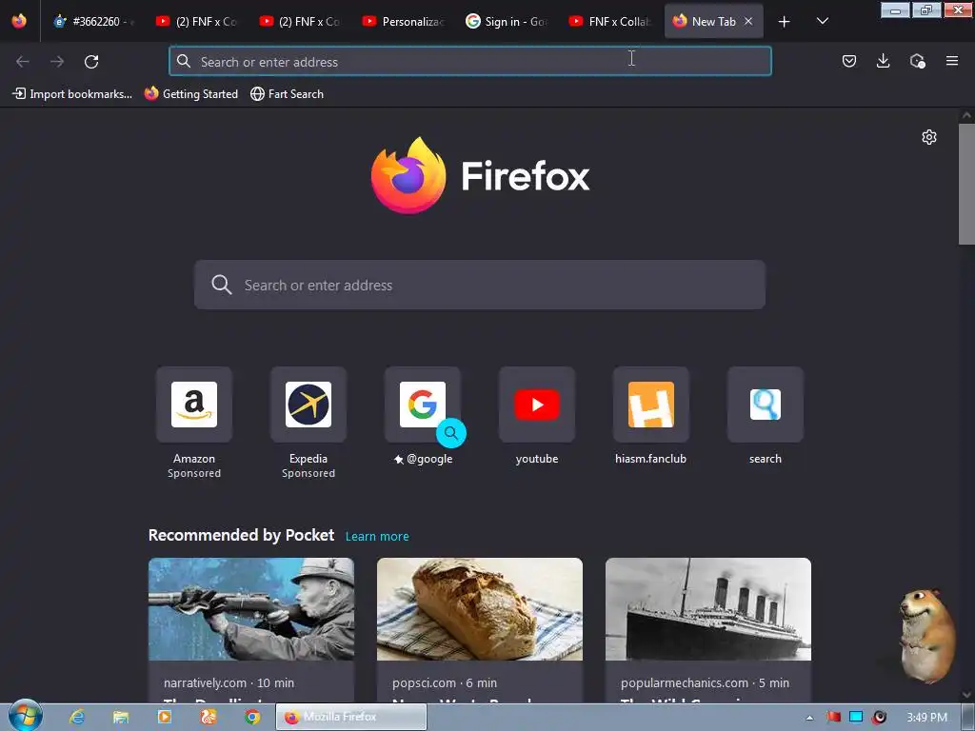Switch to the #3662260 tab

click(94, 21)
